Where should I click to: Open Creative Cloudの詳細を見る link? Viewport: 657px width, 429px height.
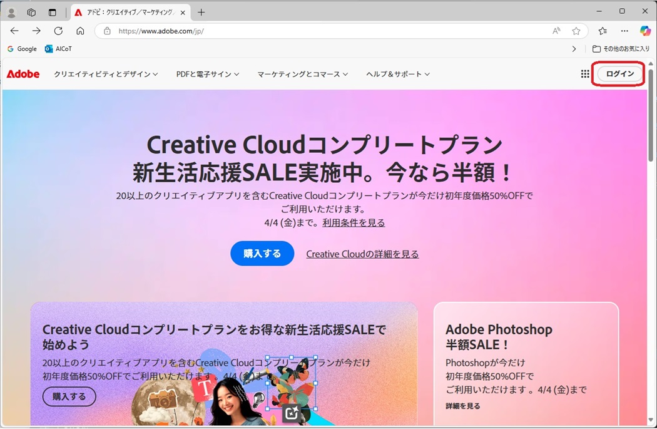coord(362,254)
